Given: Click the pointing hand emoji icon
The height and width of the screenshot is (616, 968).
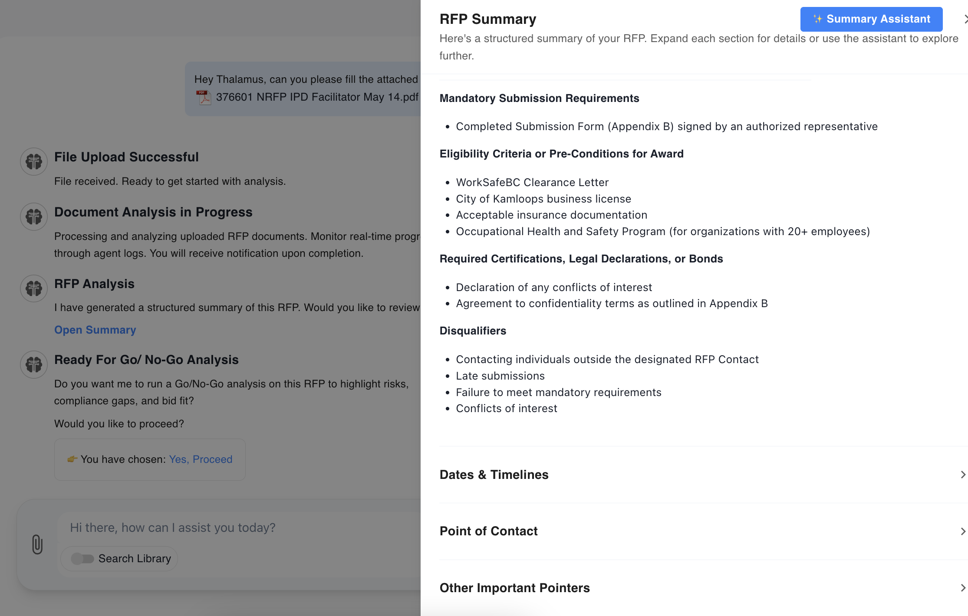Looking at the screenshot, I should 72,459.
